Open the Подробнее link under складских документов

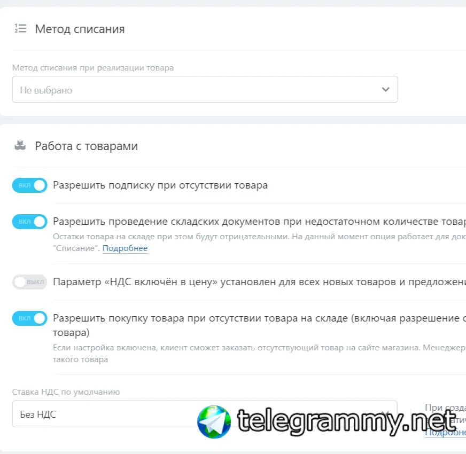click(125, 248)
